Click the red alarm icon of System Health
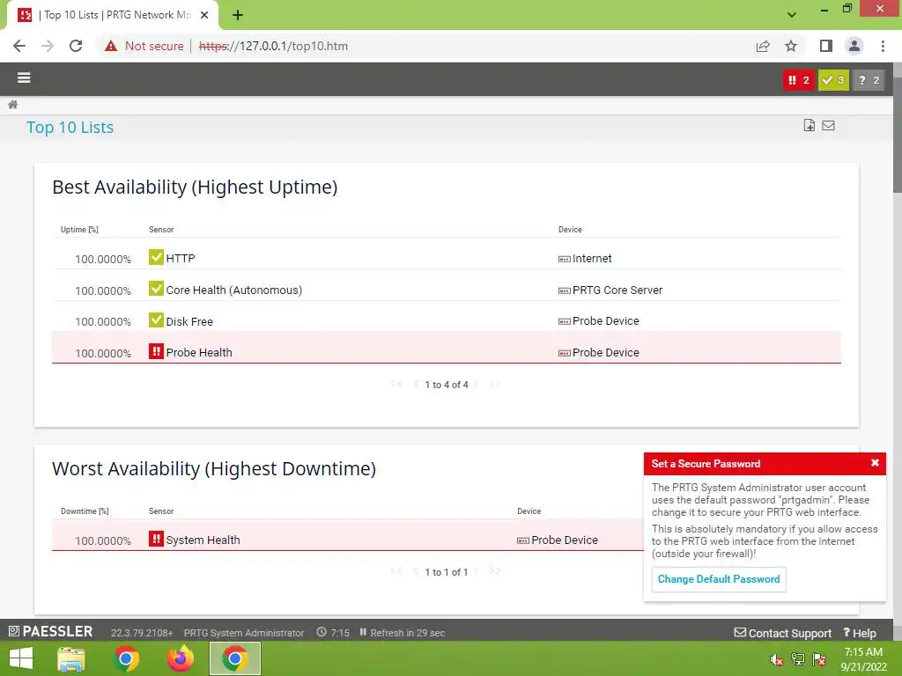This screenshot has width=902, height=676. click(x=156, y=539)
